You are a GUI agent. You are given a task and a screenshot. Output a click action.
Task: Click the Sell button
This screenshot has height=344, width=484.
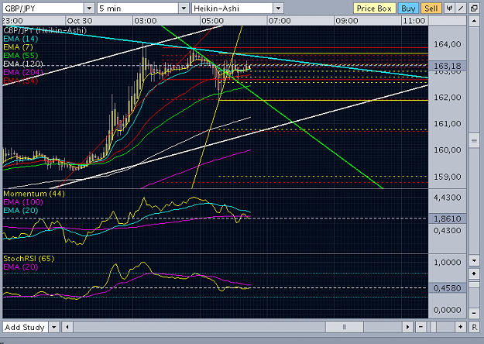click(431, 9)
